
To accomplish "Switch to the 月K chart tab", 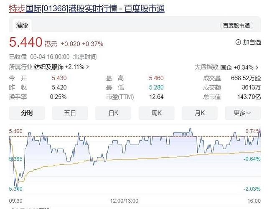I will click(x=200, y=113).
